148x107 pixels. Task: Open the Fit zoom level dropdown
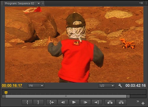tap(36, 86)
